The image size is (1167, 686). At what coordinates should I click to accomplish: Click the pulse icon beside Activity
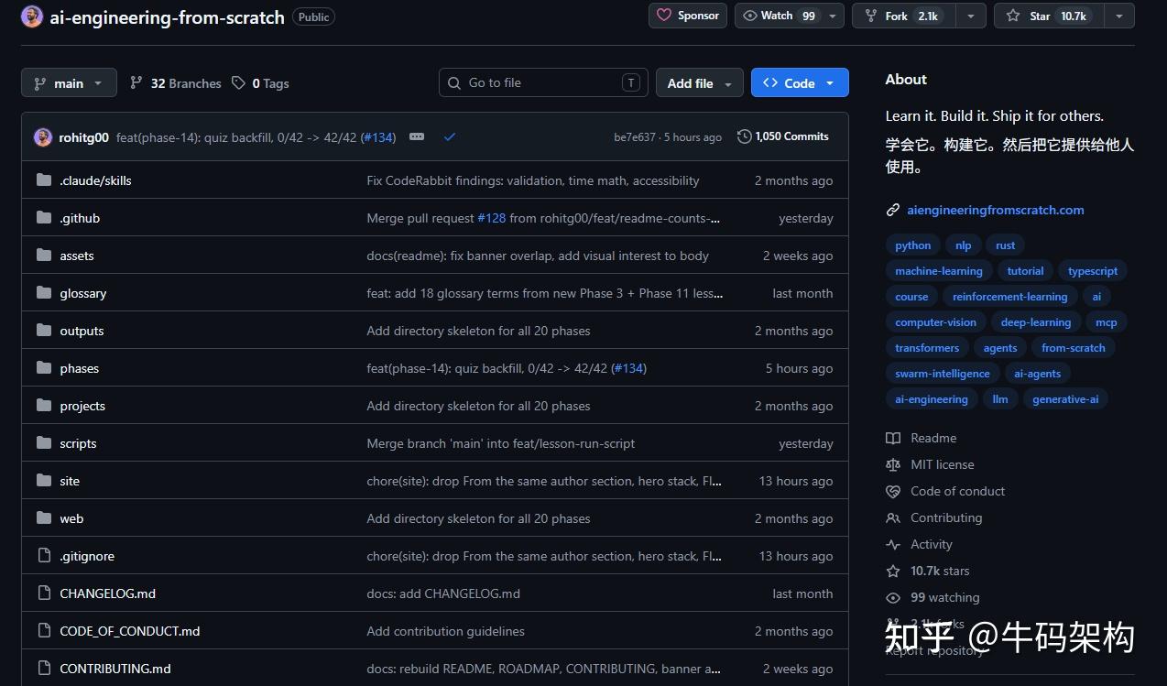click(x=893, y=545)
